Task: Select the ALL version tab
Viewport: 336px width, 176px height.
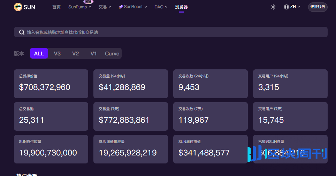Action: 39,53
